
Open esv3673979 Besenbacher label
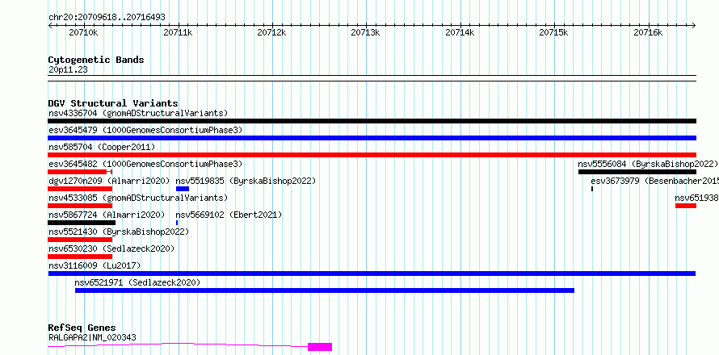coord(655,181)
